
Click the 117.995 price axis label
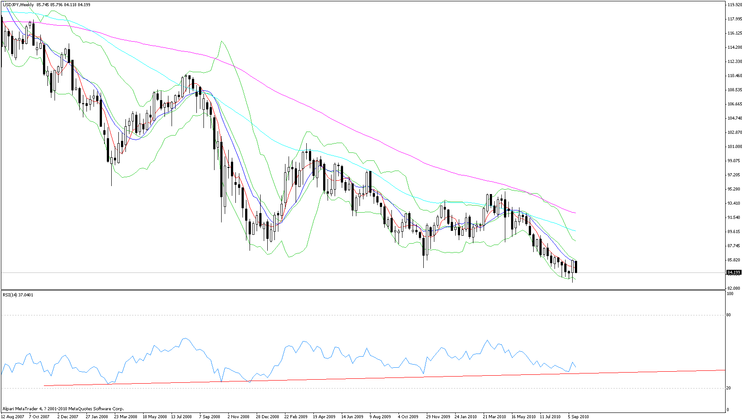735,19
